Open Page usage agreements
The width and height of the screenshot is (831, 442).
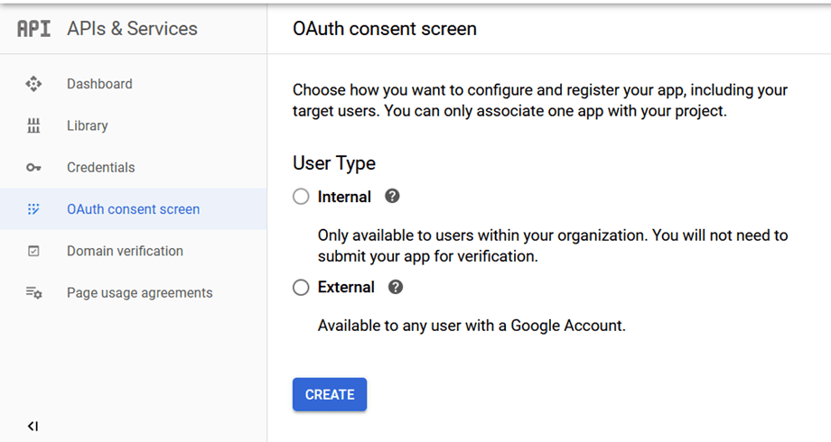[140, 293]
